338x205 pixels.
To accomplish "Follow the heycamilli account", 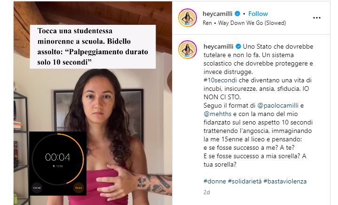I will coord(258,14).
